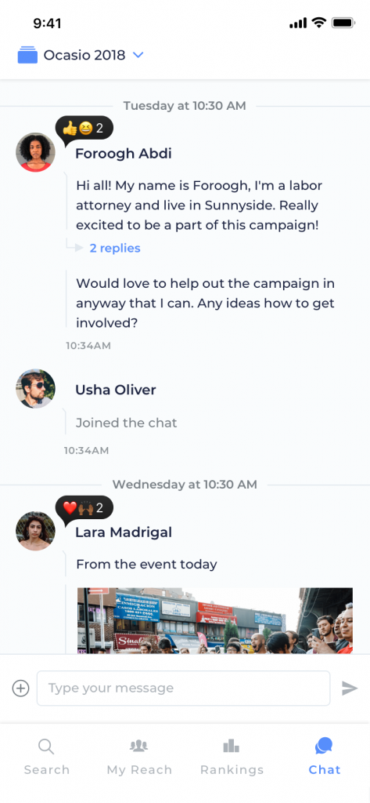Tap Lara Madrigal's avatar photo
The height and width of the screenshot is (803, 370).
35,531
